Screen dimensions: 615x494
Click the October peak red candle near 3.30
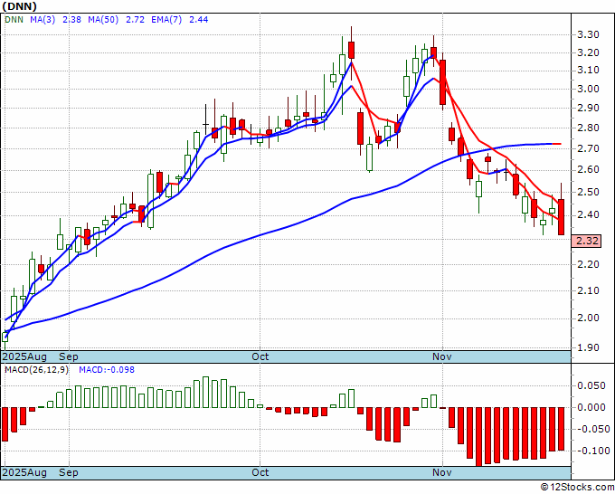(x=351, y=51)
